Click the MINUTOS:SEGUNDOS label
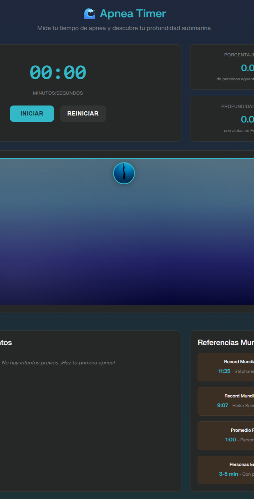The height and width of the screenshot is (499, 254). [x=58, y=93]
